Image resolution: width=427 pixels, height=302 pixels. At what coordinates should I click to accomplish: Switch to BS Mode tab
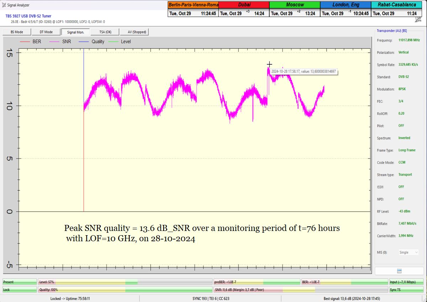click(17, 32)
